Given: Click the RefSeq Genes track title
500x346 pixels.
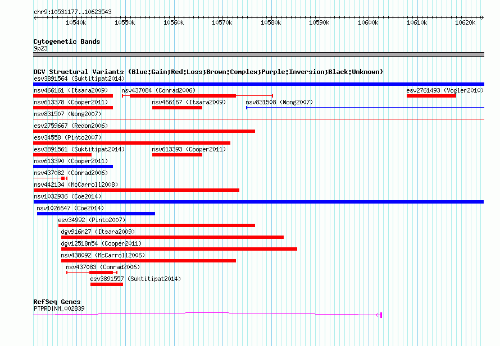Looking at the screenshot, I should click(x=57, y=302).
